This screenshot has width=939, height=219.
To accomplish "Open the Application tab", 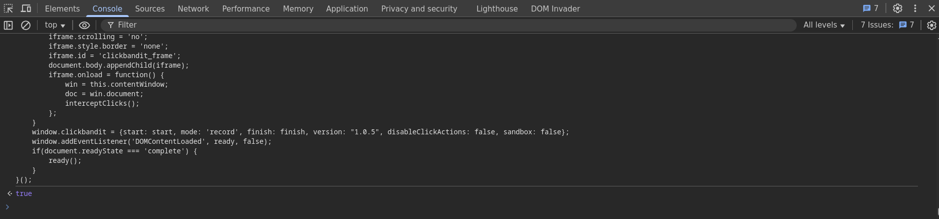I will coord(347,9).
